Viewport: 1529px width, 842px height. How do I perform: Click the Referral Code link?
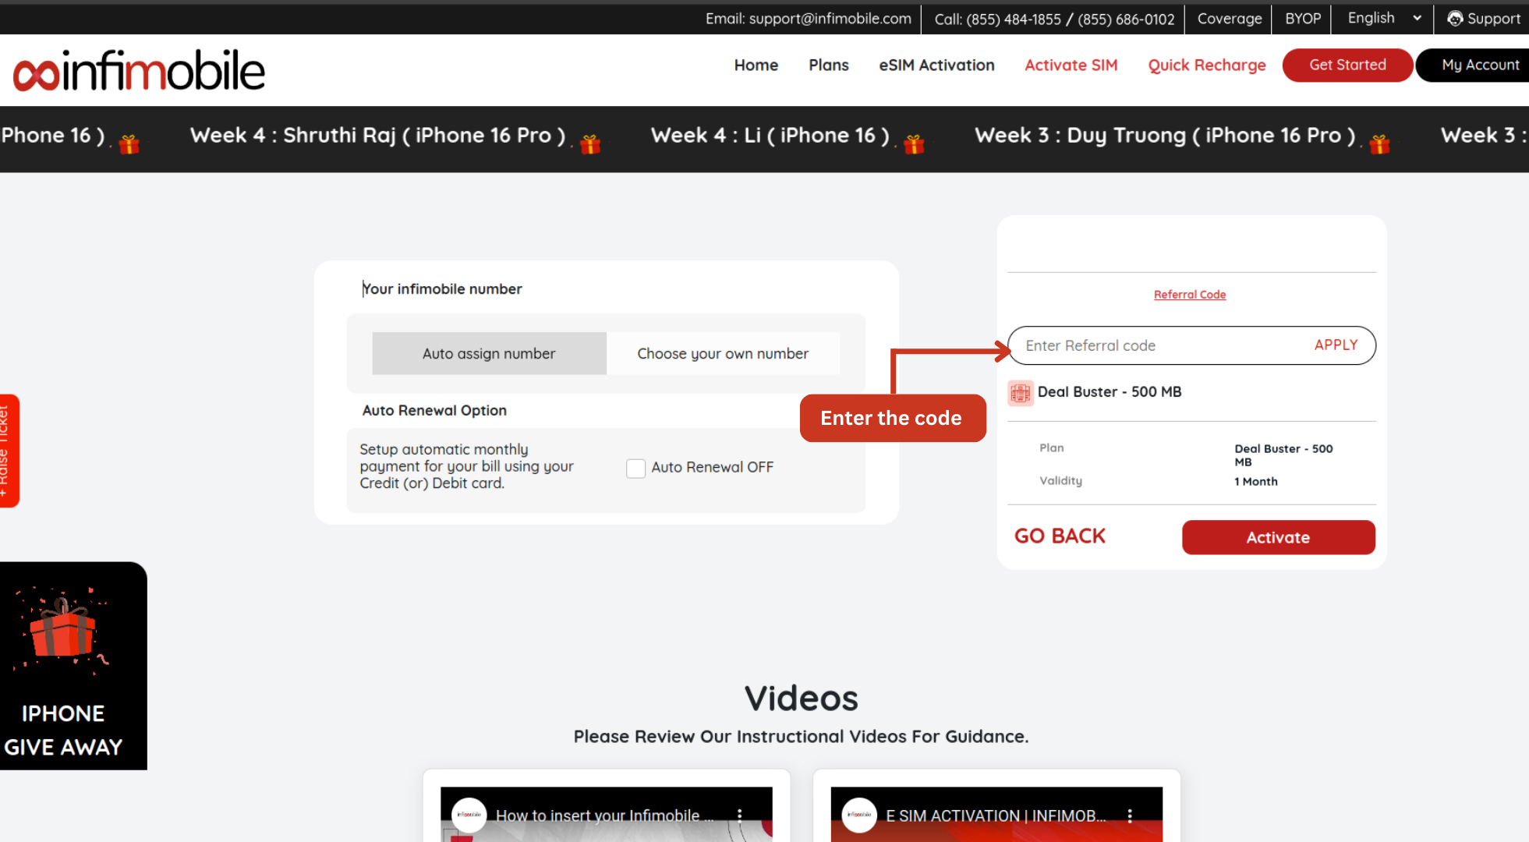pyautogui.click(x=1189, y=295)
